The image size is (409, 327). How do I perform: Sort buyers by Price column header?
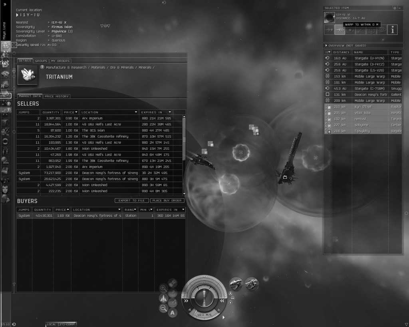[x=62, y=210]
